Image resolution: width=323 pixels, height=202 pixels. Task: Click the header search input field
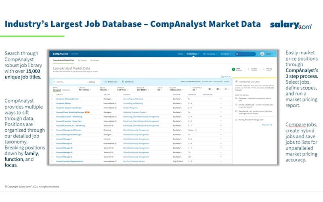tap(245, 54)
